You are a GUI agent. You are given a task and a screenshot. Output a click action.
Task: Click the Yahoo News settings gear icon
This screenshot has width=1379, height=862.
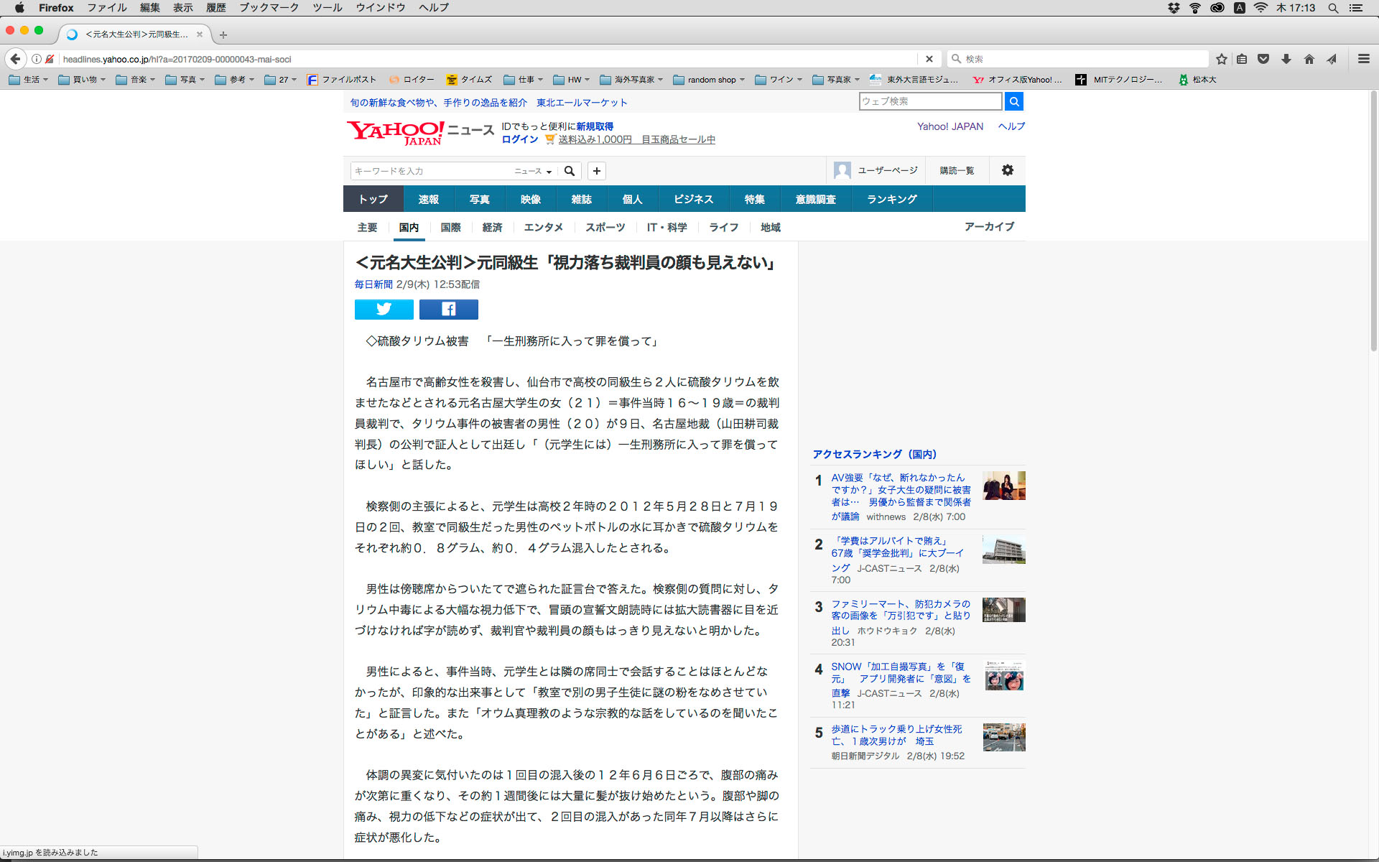coord(1007,170)
